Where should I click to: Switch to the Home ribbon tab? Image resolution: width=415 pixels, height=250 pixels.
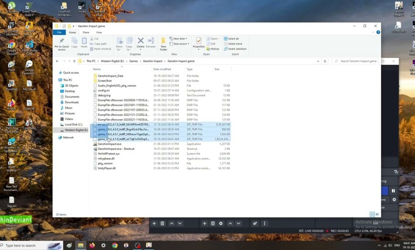pyautogui.click(x=72, y=32)
